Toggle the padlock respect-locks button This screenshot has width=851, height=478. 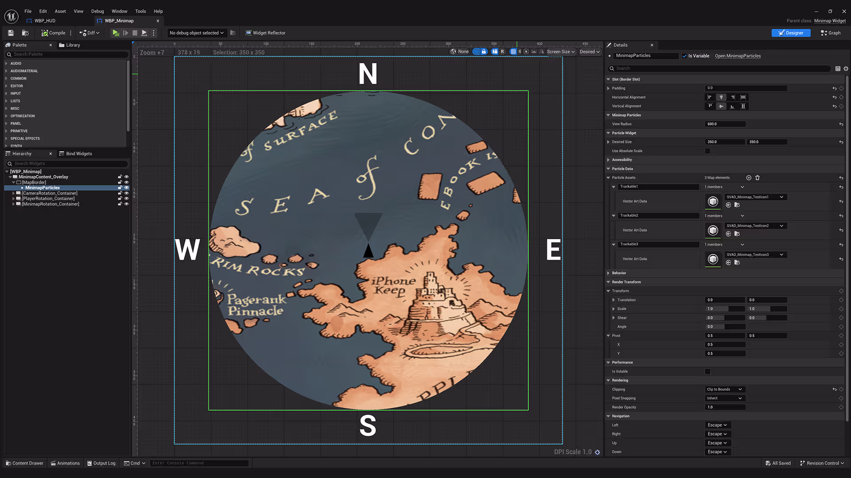(484, 51)
